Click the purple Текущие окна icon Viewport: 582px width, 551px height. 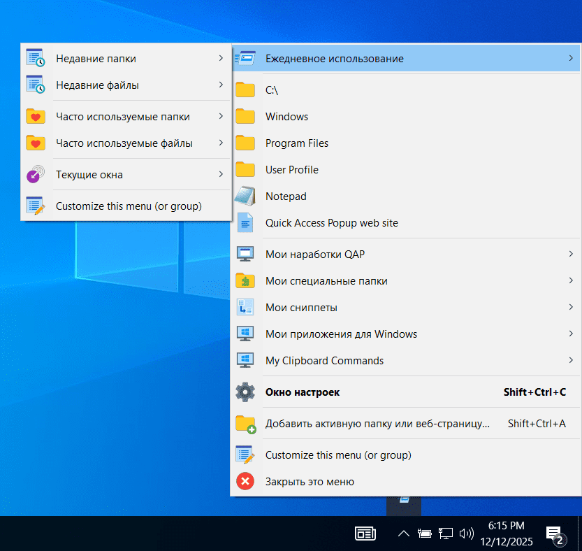(x=35, y=175)
